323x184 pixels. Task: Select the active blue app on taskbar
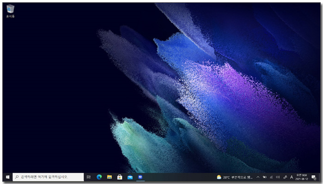pos(140,177)
